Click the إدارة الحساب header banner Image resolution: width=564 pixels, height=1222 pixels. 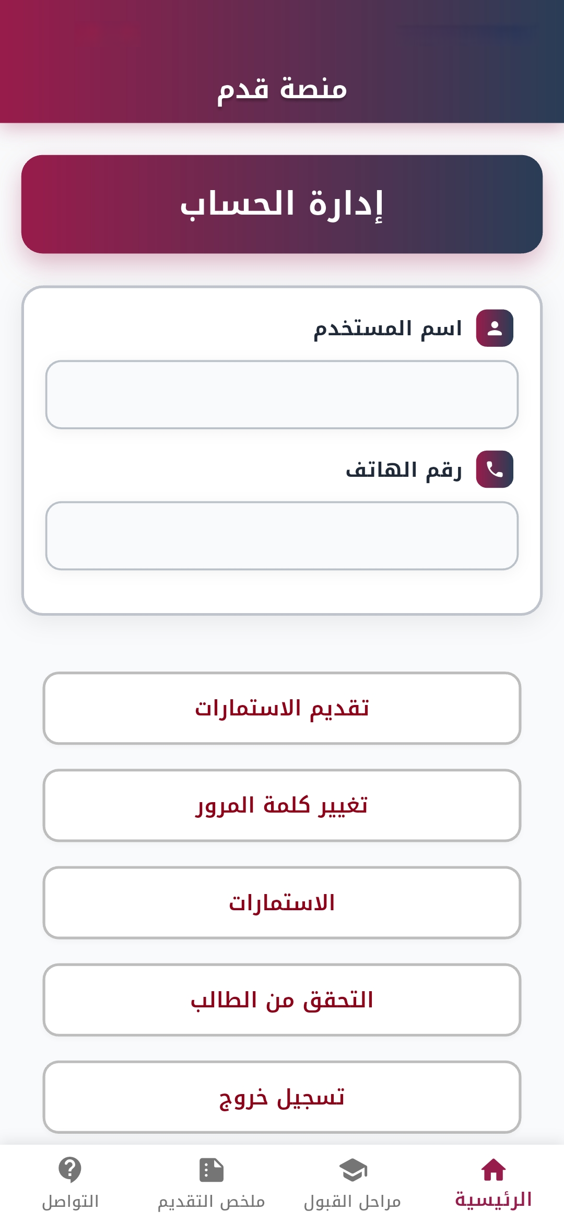coord(282,204)
